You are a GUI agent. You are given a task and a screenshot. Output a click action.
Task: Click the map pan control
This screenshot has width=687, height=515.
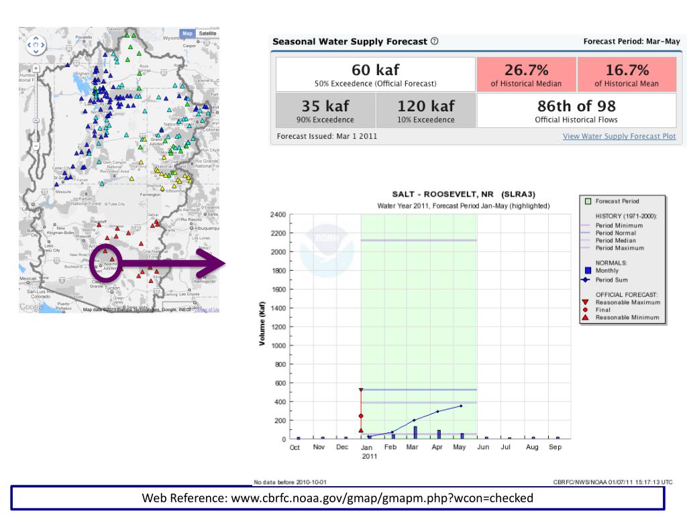click(35, 46)
